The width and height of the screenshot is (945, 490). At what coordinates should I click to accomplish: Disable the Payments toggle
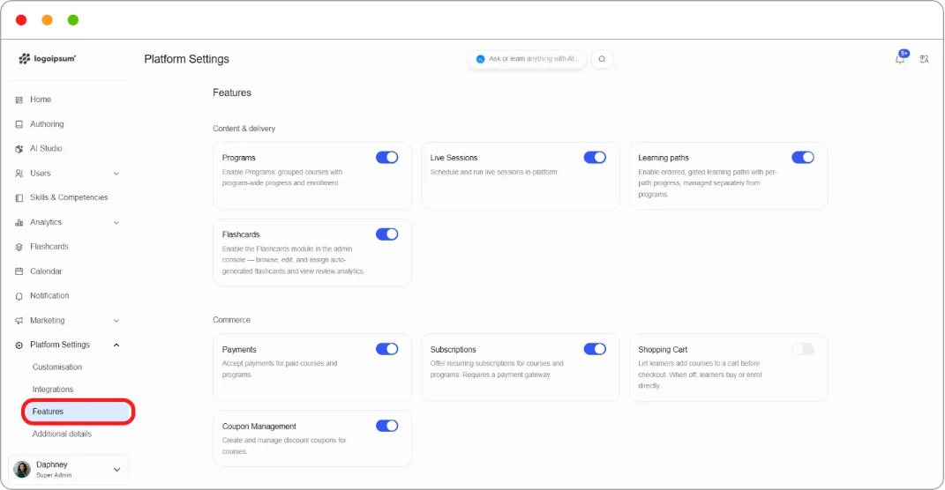387,349
